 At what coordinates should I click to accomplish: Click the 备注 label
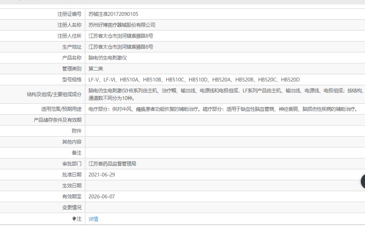77,153
